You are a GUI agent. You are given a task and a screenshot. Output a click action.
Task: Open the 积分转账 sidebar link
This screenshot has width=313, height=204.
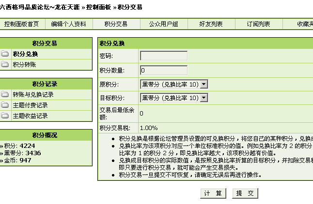click(24, 64)
